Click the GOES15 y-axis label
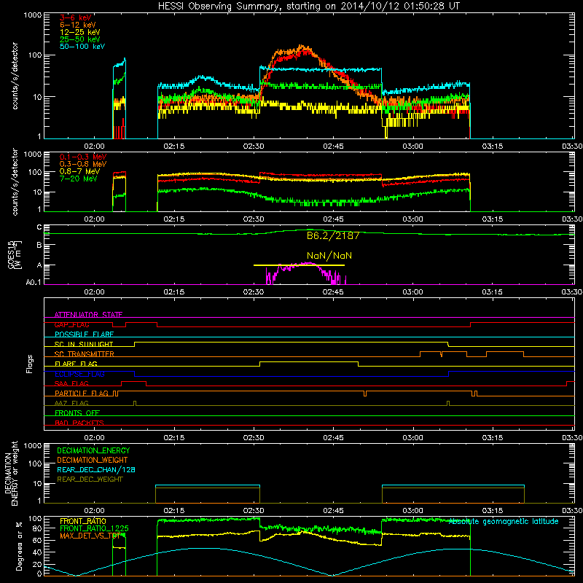 14,254
